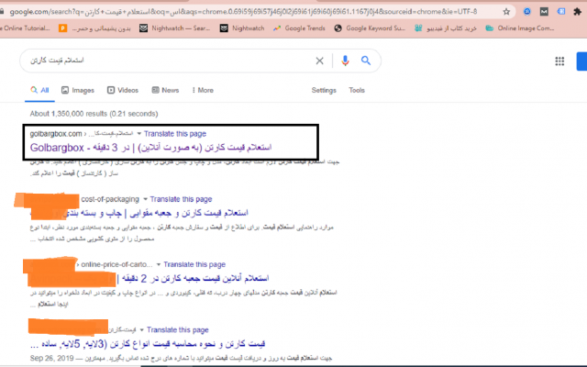Bookmark this page with the star icon
Viewport: 587px width, 367px height.
[506, 12]
